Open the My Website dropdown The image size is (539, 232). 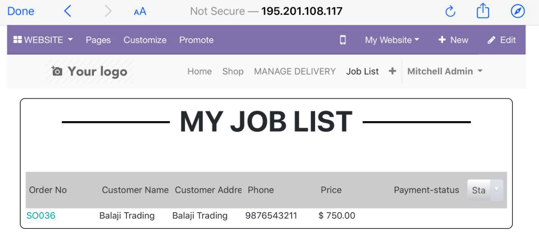pos(392,40)
